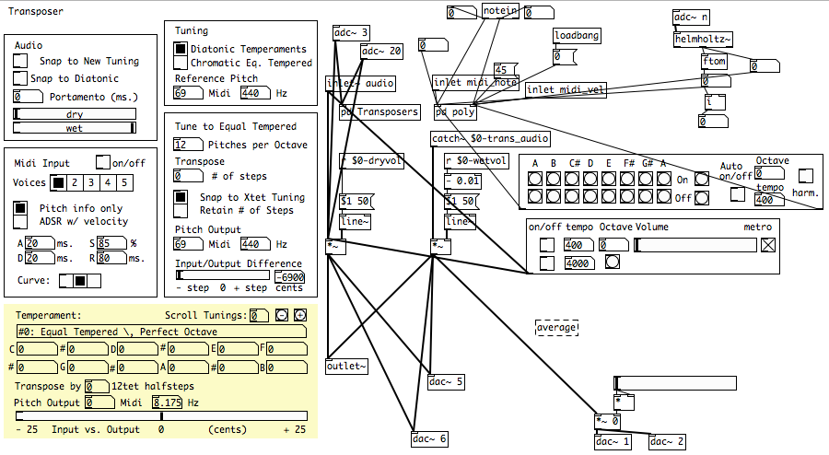Click the Scroll Tunings plus button
Viewport: 829px width, 455px height.
(x=299, y=315)
